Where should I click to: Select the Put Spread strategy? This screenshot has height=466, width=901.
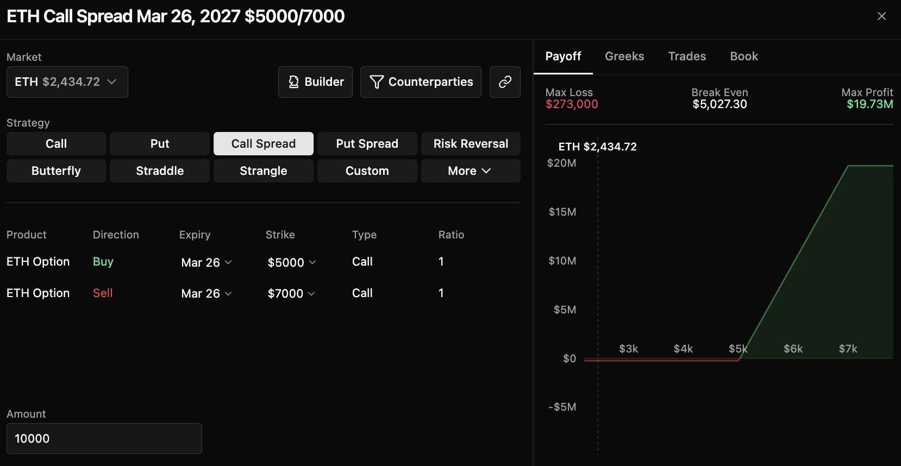click(x=367, y=143)
